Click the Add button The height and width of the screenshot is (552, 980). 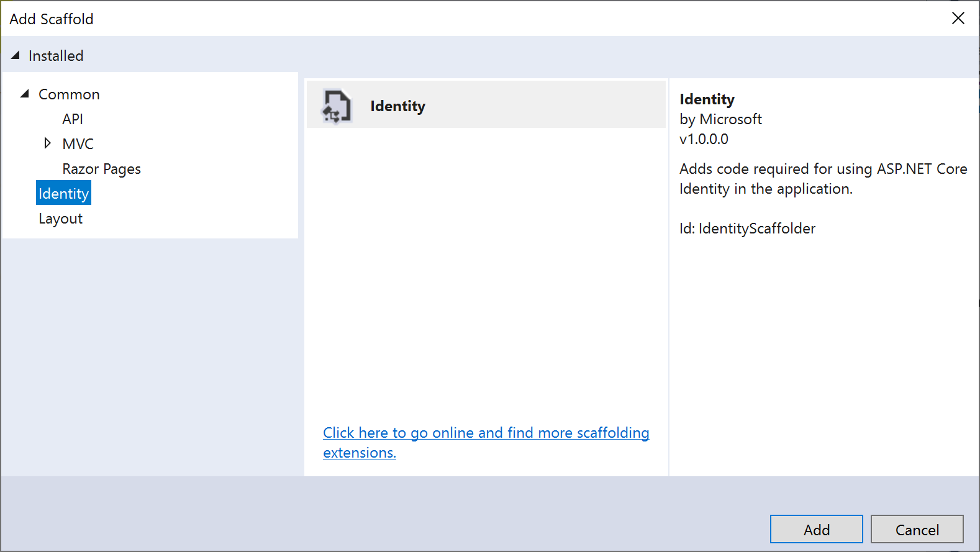pos(816,529)
